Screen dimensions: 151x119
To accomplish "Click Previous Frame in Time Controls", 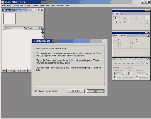I will (x=120, y=63).
